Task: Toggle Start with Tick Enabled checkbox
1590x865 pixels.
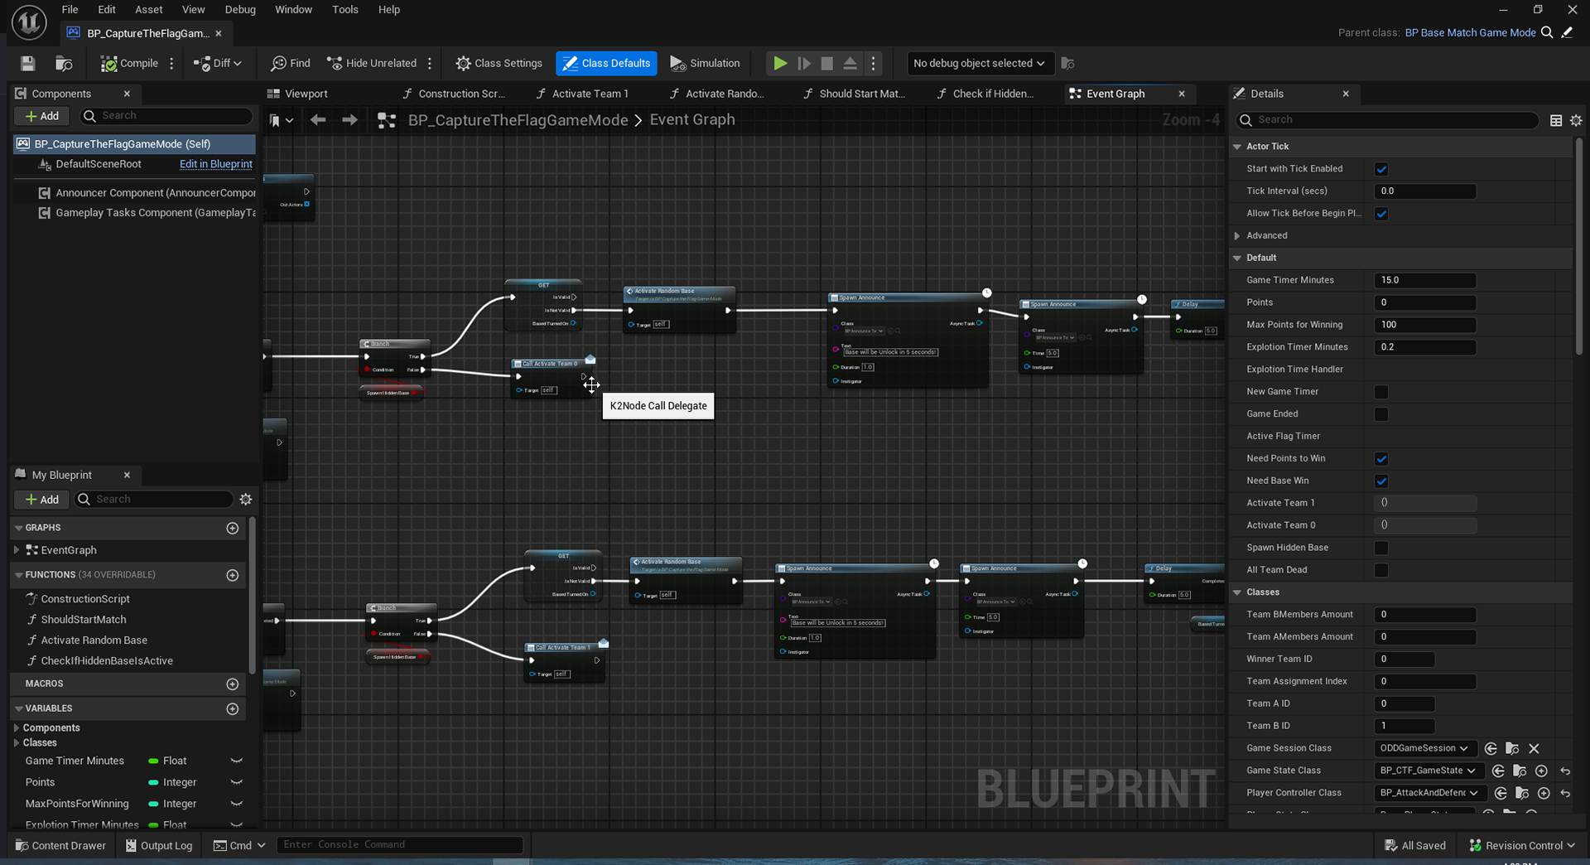Action: point(1381,169)
